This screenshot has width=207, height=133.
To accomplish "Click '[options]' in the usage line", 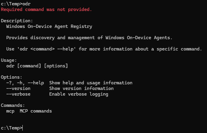I will pos(56,66).
